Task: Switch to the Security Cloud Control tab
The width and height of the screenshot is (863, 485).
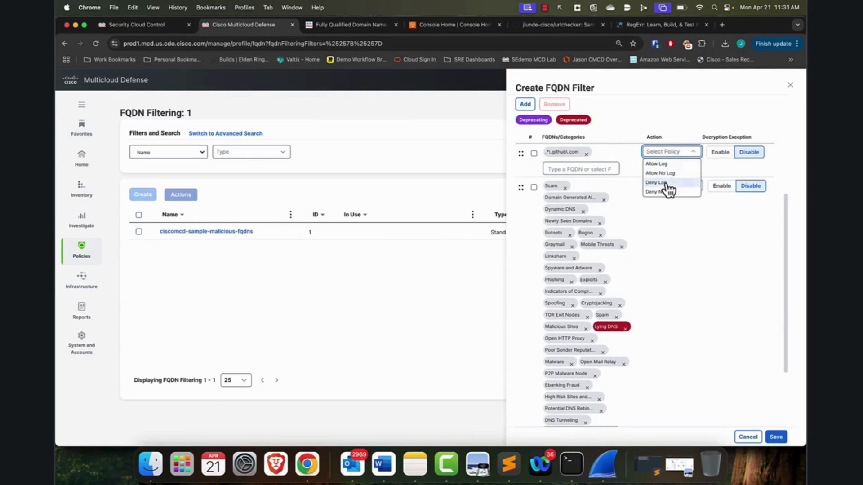Action: 137,25
